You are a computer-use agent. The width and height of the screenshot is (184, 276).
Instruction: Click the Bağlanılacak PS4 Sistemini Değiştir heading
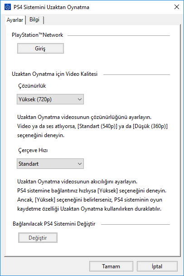click(54, 224)
